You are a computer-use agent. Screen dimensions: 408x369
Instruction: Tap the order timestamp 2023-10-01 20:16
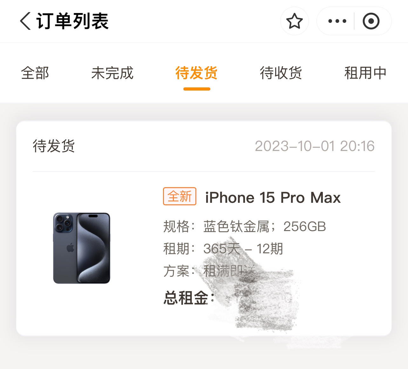pos(315,146)
